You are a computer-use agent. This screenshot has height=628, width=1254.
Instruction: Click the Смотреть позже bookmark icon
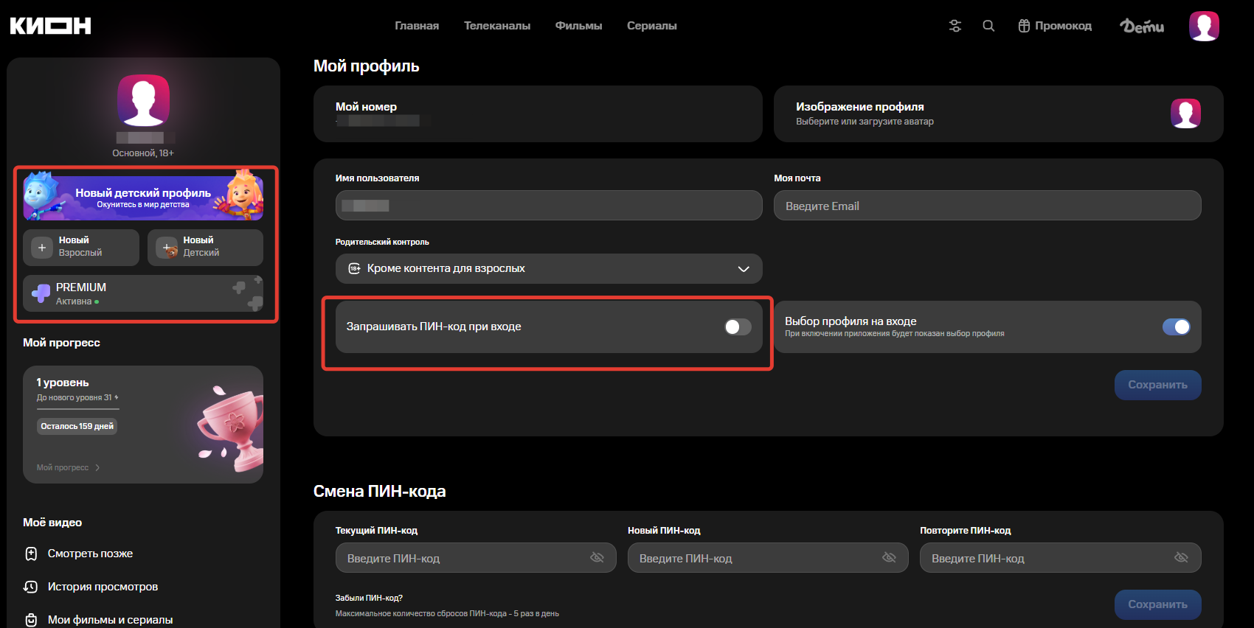click(31, 554)
